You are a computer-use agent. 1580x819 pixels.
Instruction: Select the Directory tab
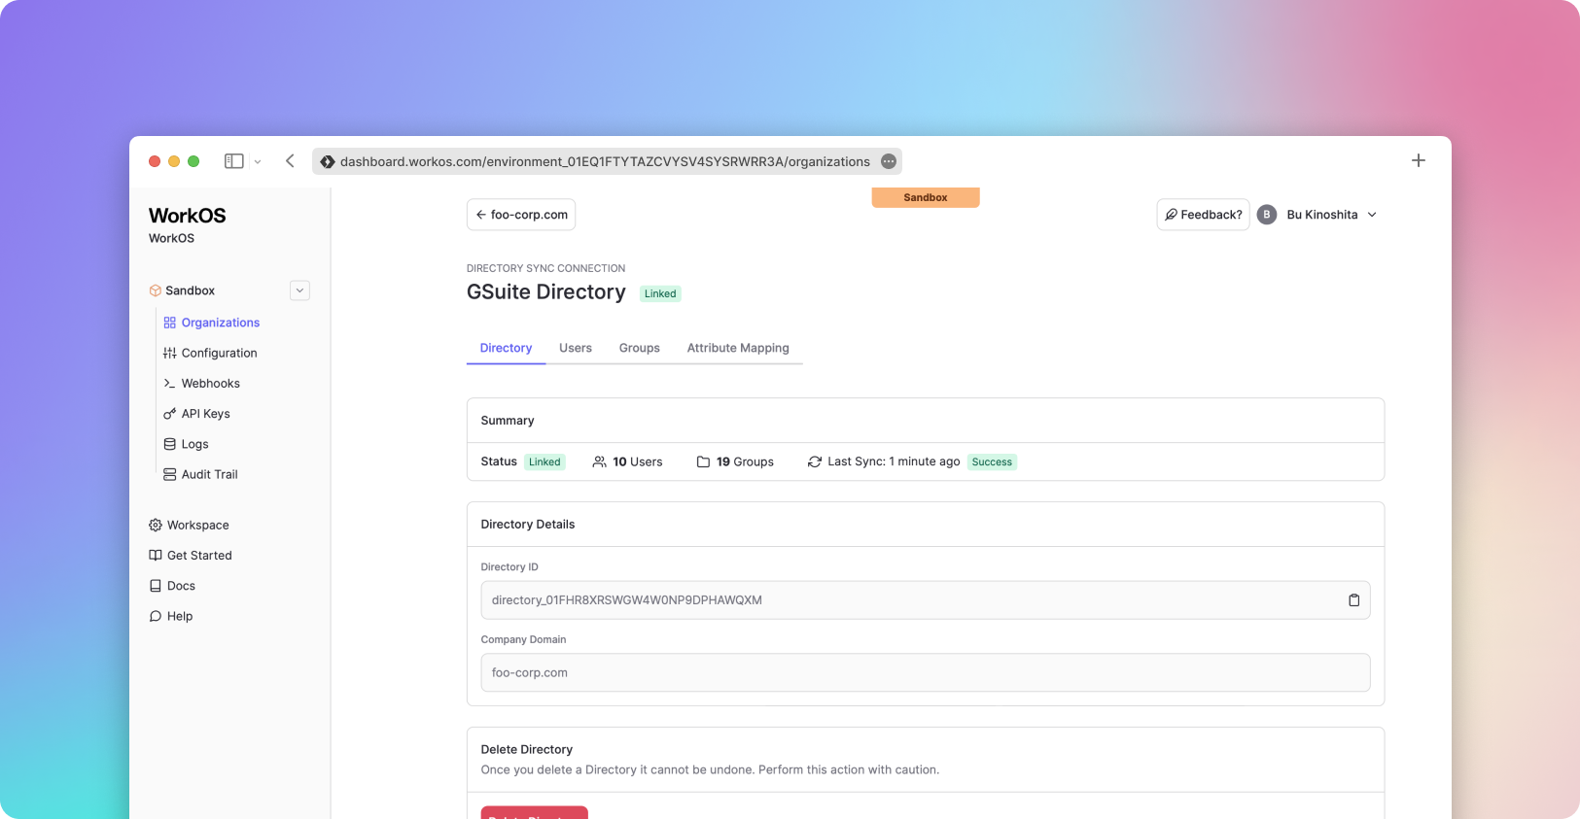pyautogui.click(x=506, y=348)
